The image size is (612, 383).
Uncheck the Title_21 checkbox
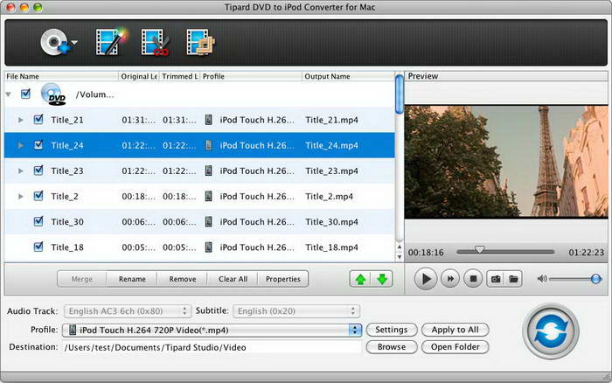point(38,120)
